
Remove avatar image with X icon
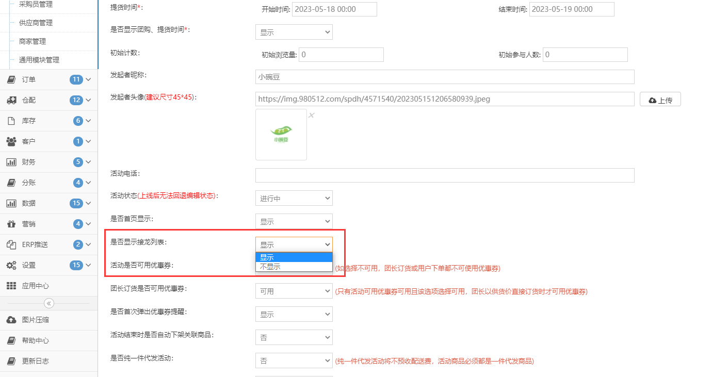(x=311, y=115)
